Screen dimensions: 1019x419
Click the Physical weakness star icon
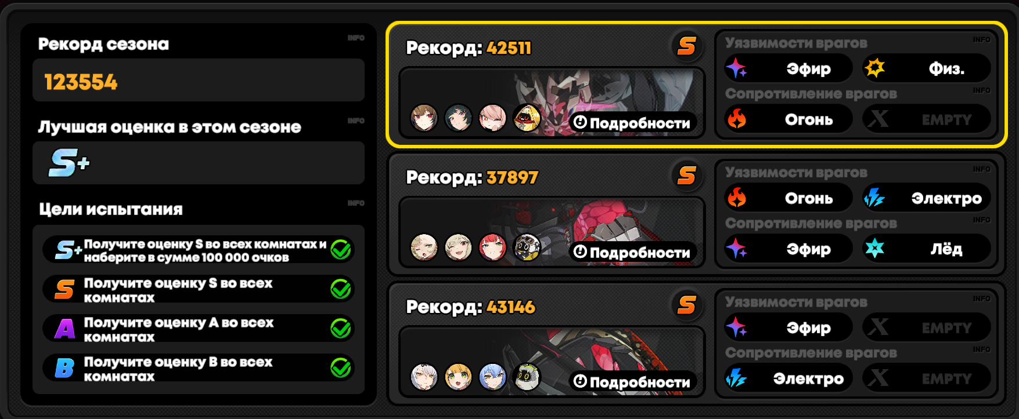(x=874, y=68)
